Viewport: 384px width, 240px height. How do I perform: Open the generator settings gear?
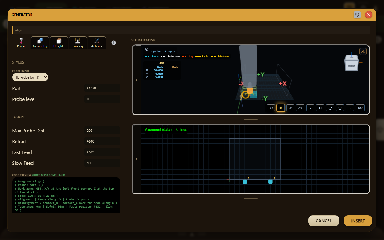(357, 15)
